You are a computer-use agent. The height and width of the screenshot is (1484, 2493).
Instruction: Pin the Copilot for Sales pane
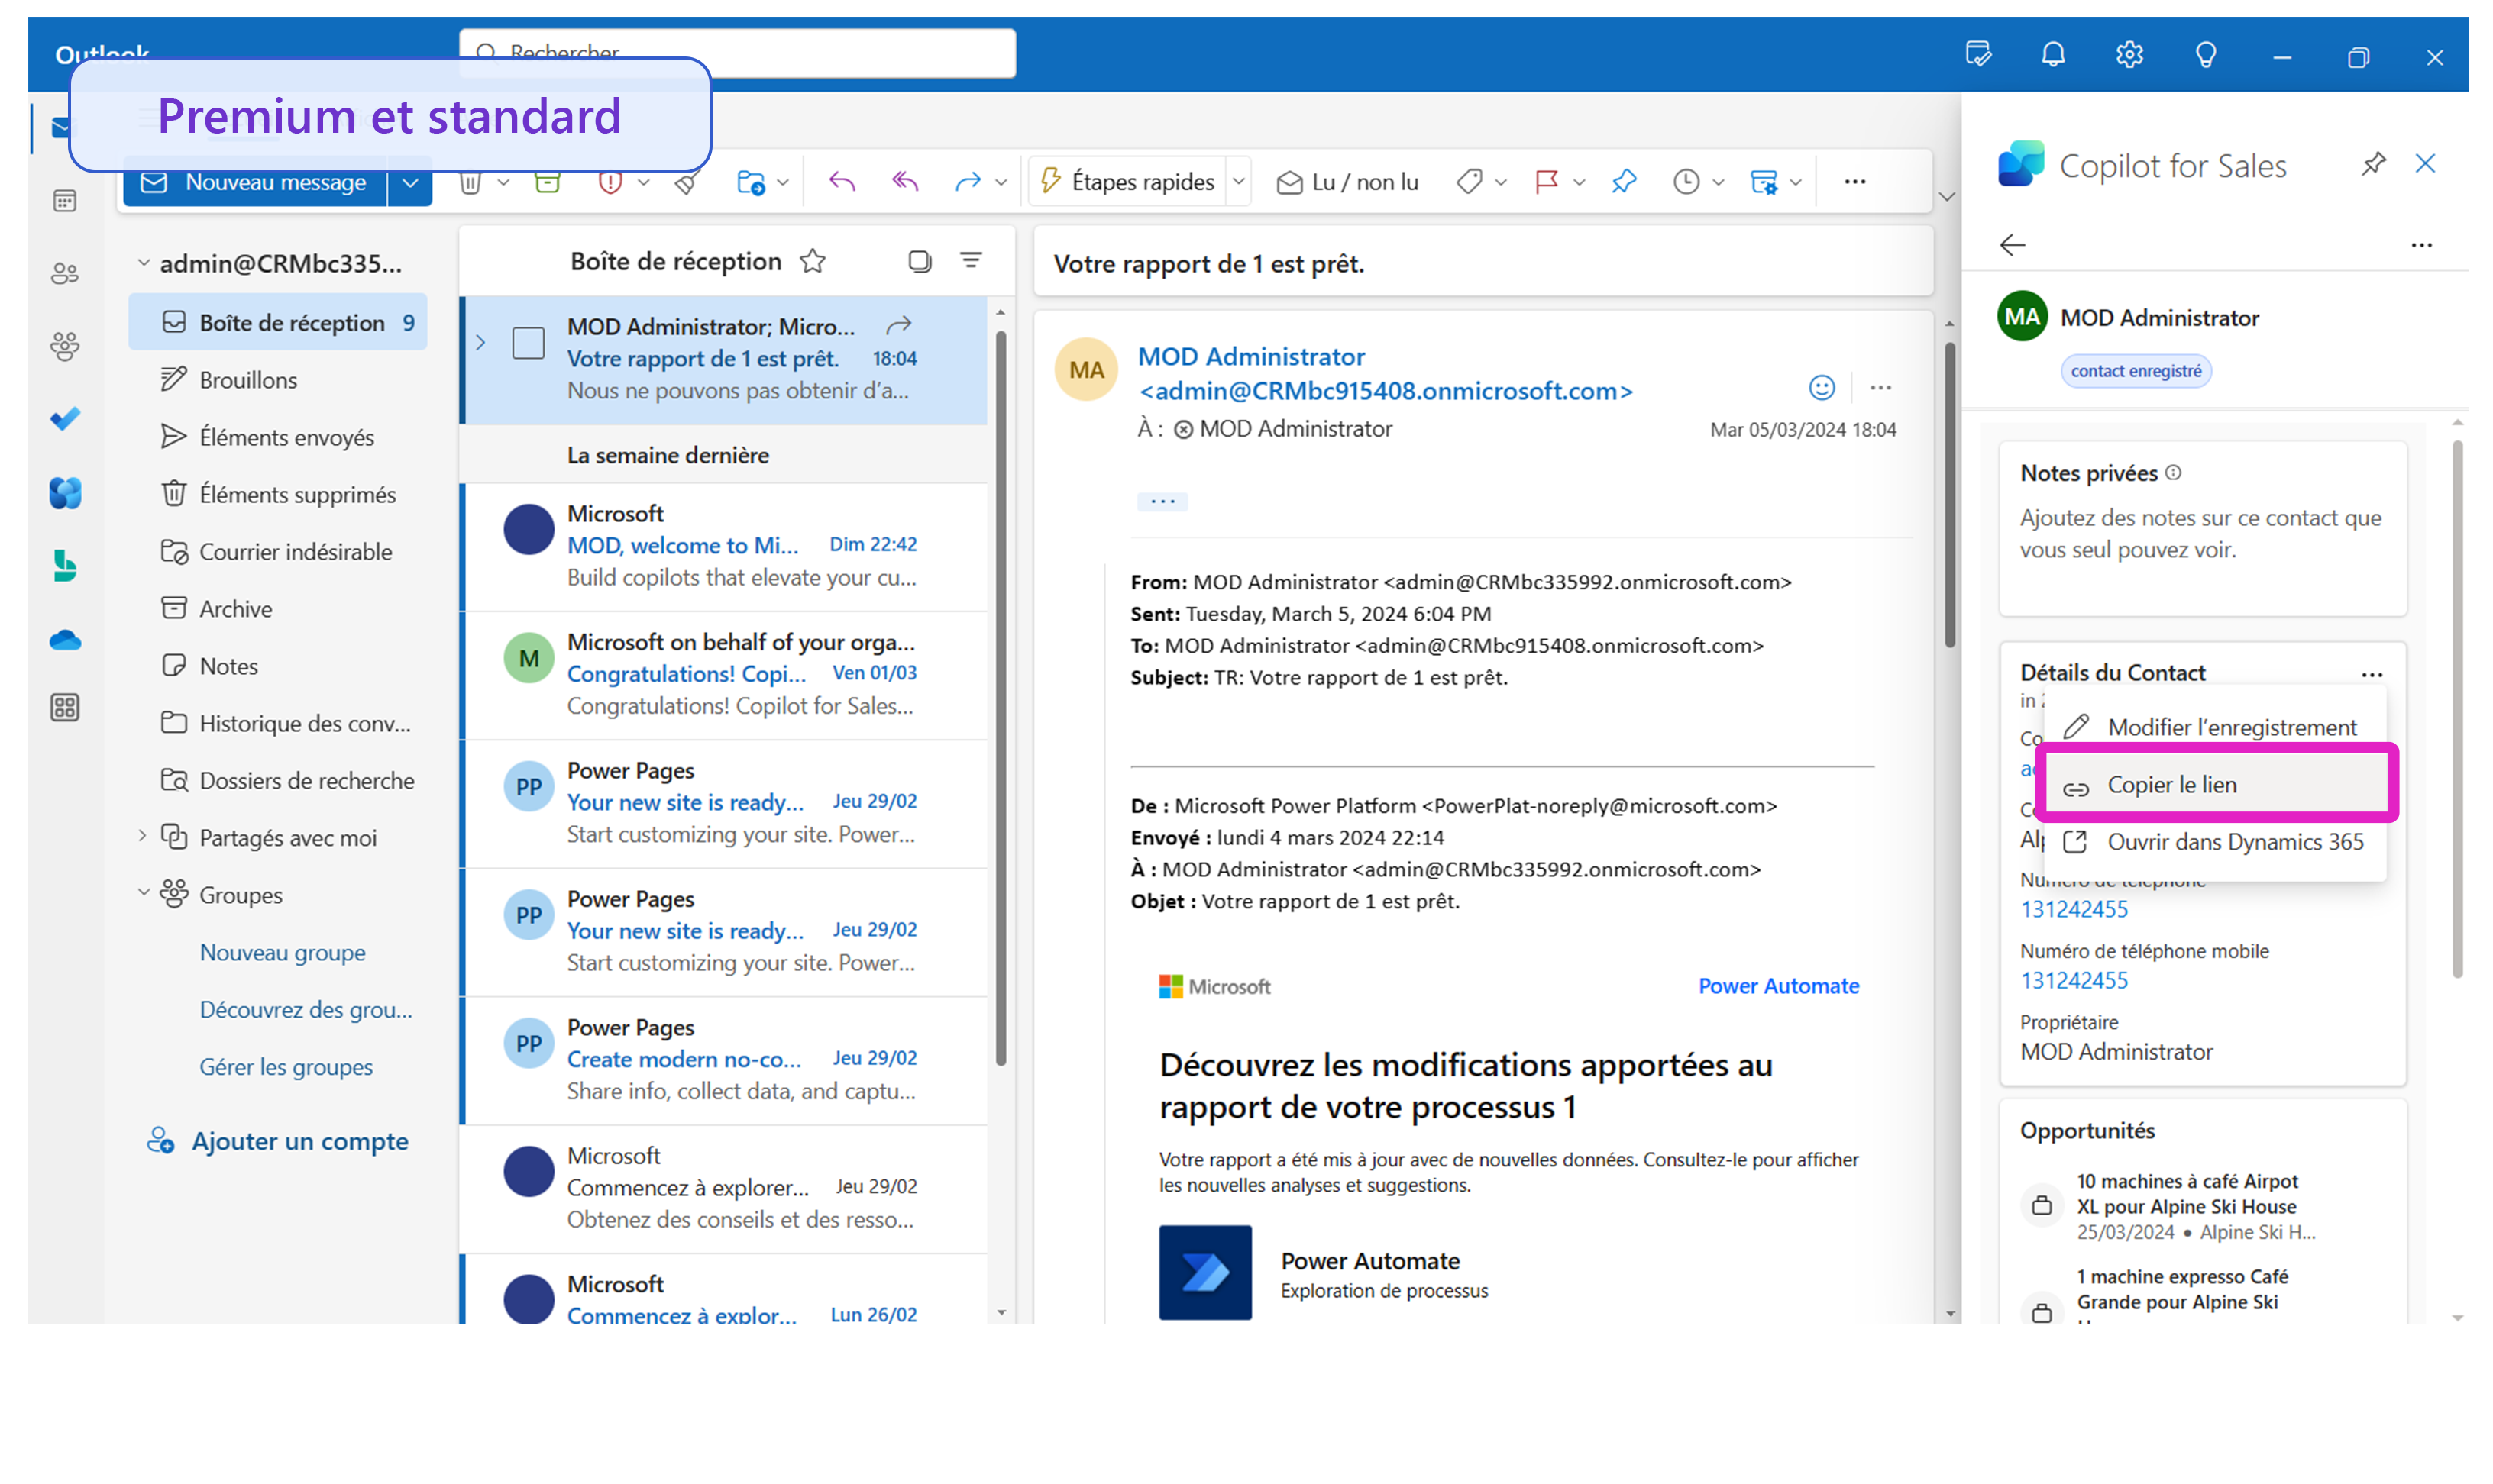pyautogui.click(x=2373, y=164)
